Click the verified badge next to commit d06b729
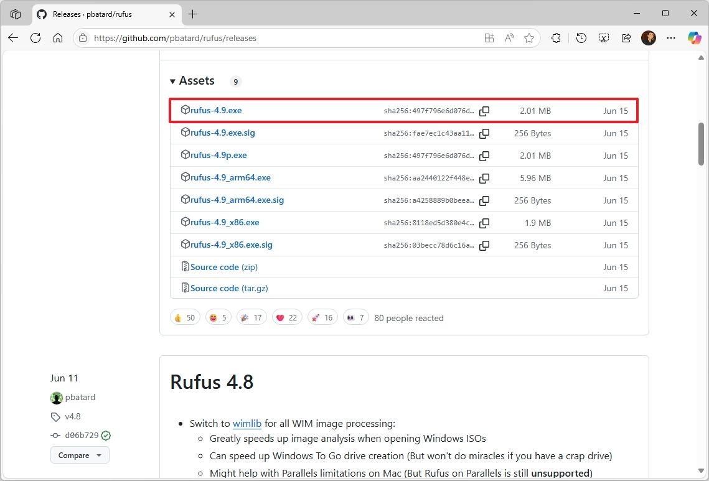709x481 pixels. pyautogui.click(x=106, y=435)
